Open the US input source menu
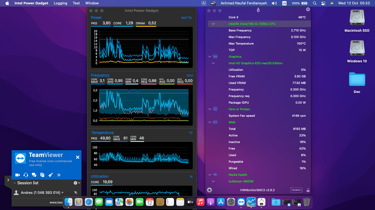This screenshot has width=375, height=210. (x=284, y=3)
